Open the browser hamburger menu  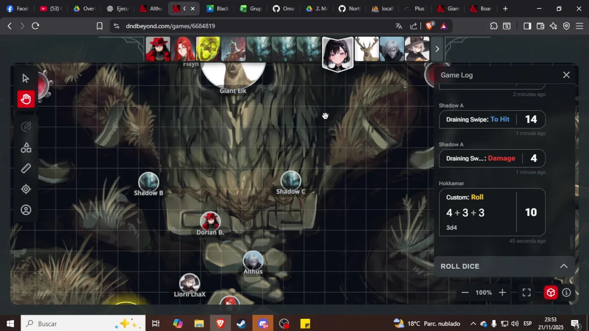[579, 26]
